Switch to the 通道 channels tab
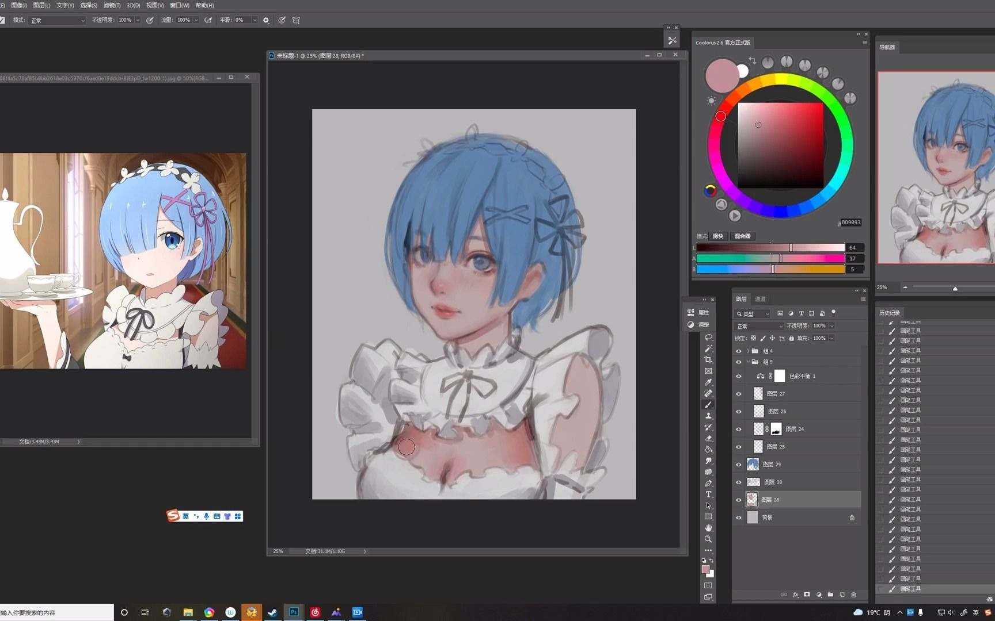This screenshot has height=621, width=995. tap(760, 299)
